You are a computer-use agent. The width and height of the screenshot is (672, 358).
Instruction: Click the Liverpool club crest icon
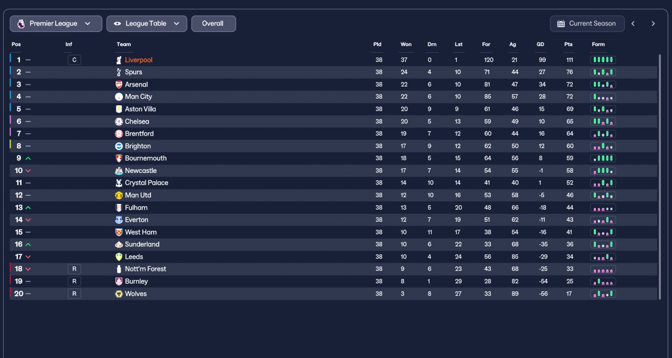[x=119, y=60]
